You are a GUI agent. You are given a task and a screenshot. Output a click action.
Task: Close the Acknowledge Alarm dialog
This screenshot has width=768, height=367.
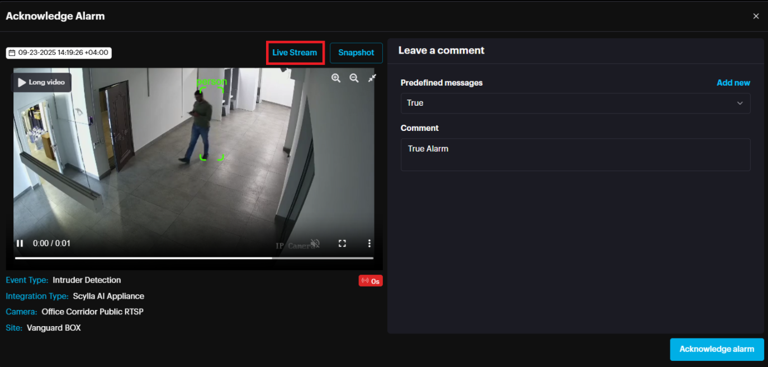coord(756,16)
